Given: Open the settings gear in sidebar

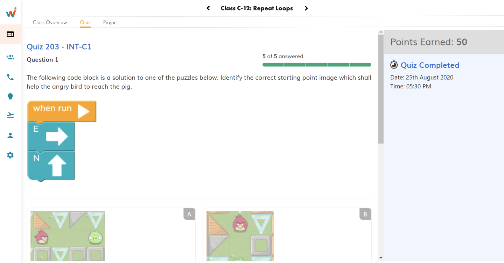Looking at the screenshot, I should click(10, 155).
